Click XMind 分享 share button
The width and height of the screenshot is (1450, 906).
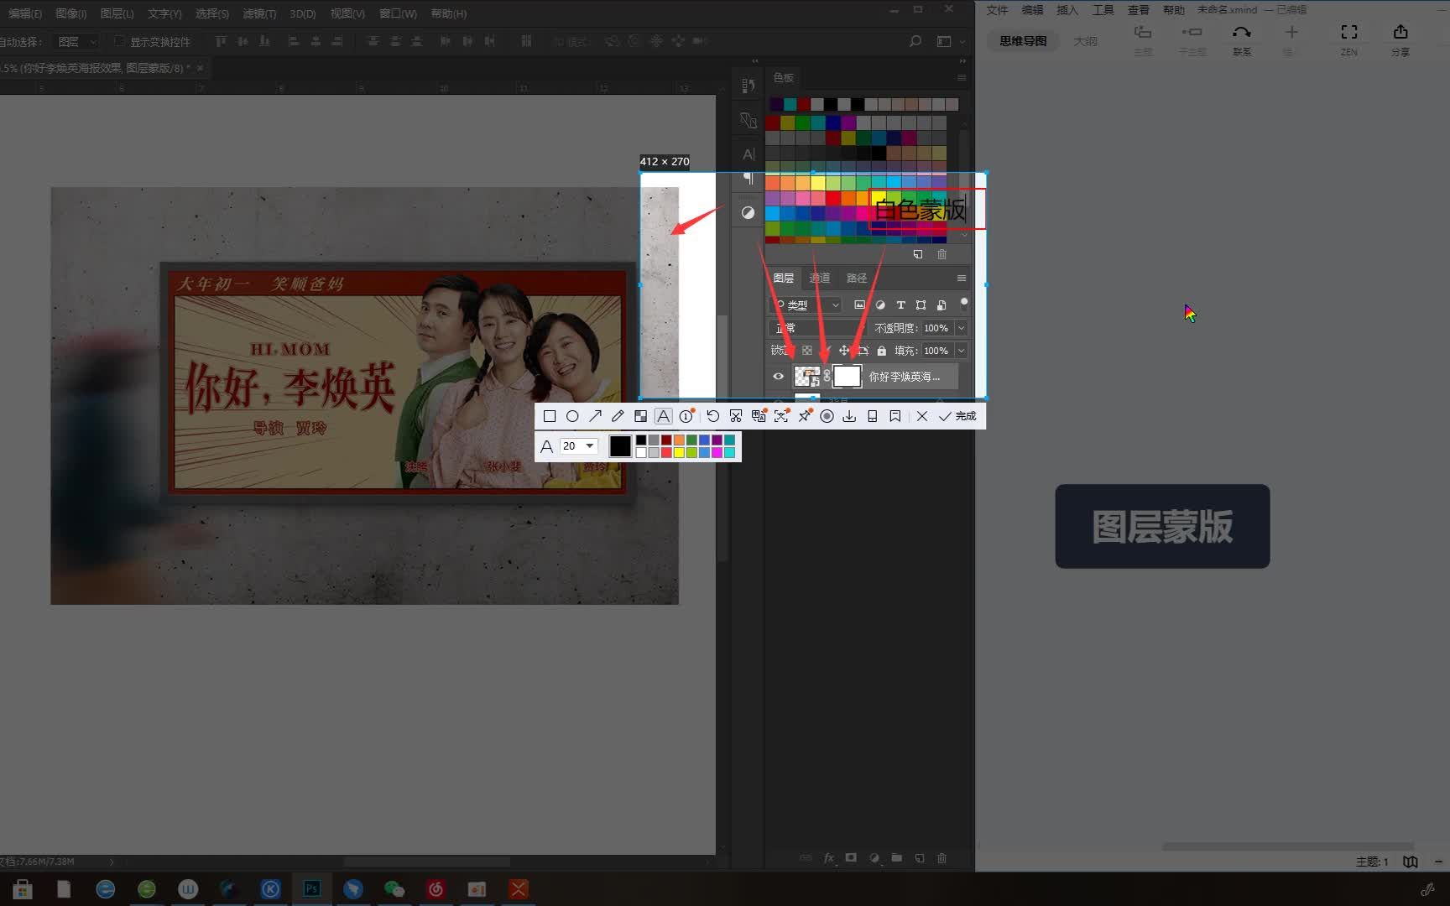click(x=1400, y=39)
